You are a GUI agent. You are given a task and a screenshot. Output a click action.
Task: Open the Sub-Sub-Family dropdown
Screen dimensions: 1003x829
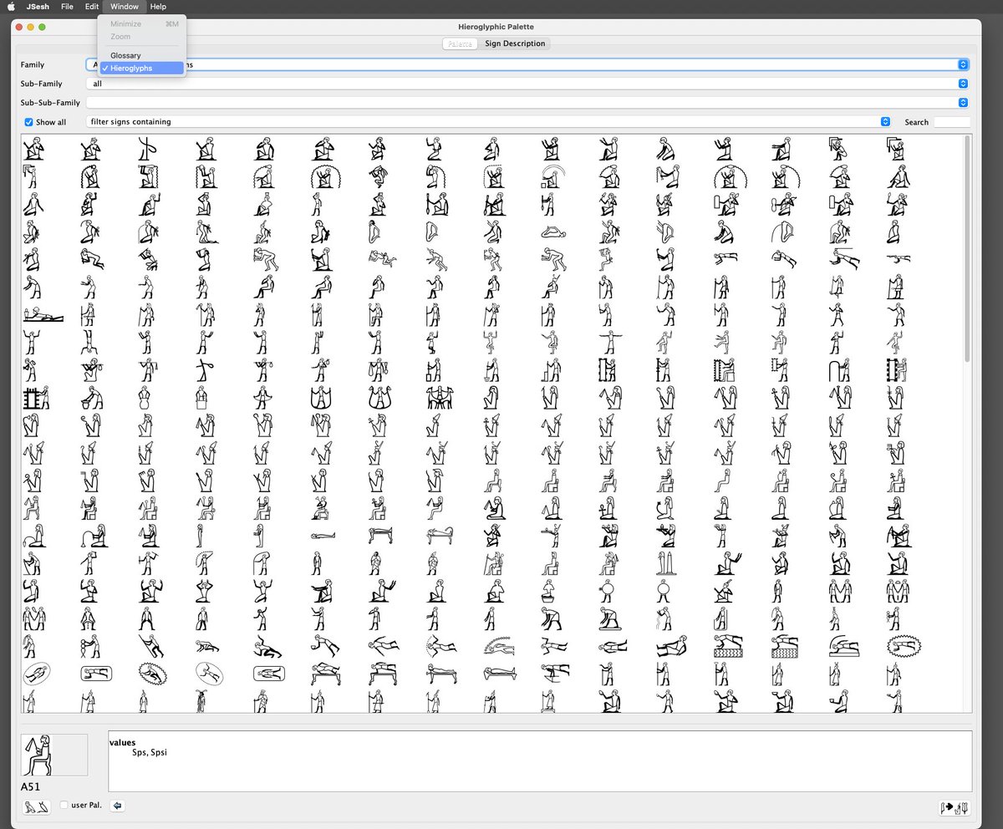point(527,103)
